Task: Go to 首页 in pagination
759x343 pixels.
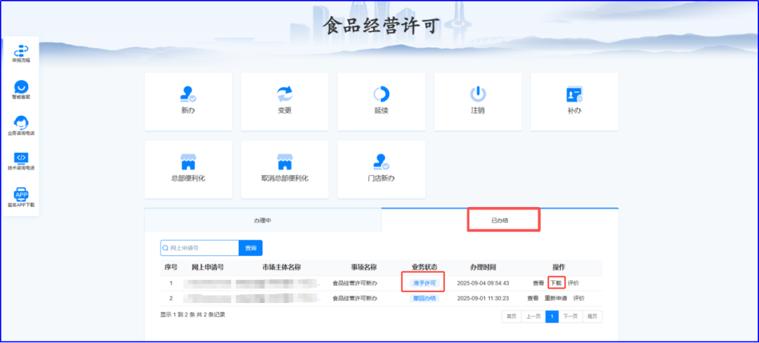Action: (511, 316)
